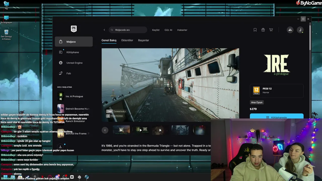Open Unreal Engine in the sidebar
Screen dimensions: 322x181
pyautogui.click(x=74, y=63)
